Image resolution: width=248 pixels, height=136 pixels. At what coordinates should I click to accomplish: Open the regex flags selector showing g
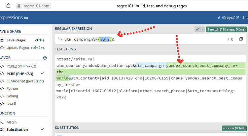point(230,39)
